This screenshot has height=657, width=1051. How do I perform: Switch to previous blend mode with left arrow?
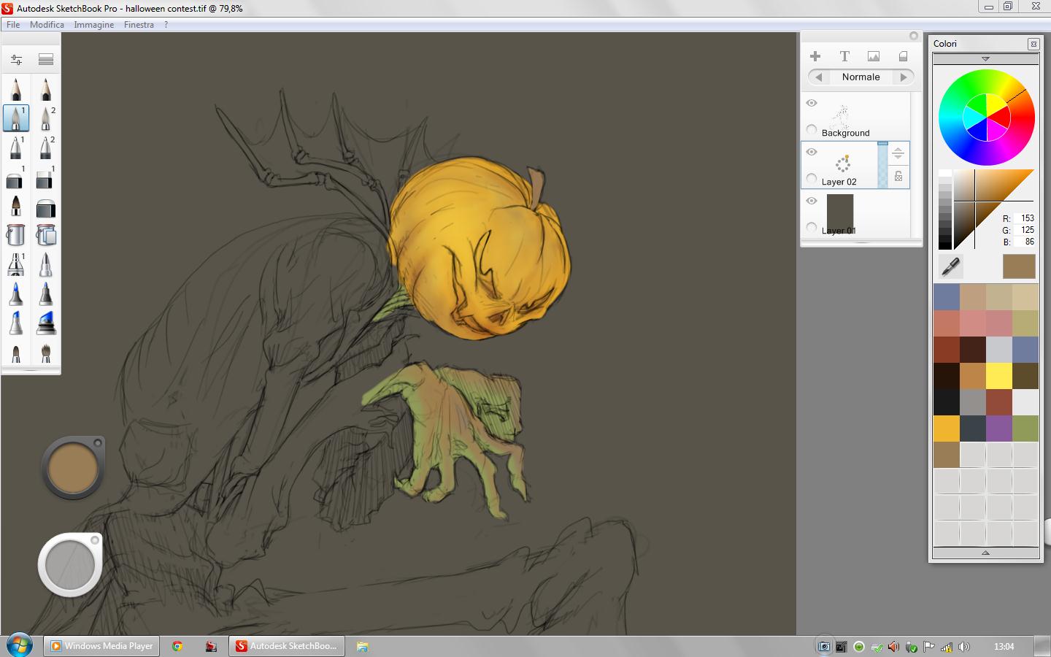click(819, 77)
